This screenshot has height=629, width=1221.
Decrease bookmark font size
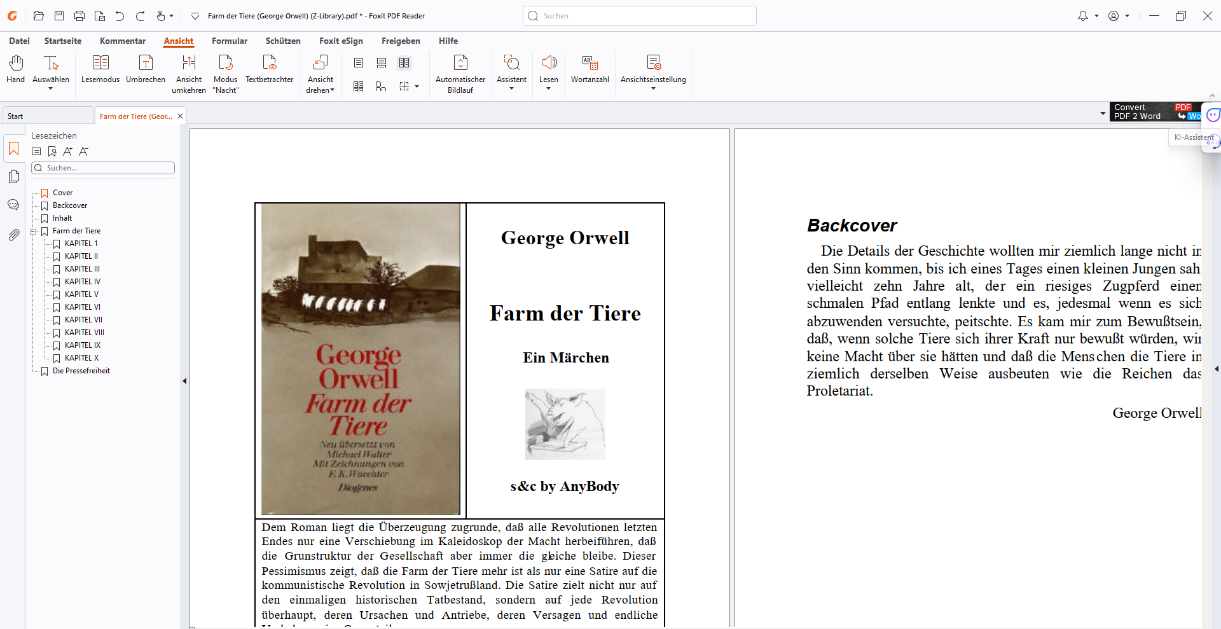[83, 151]
